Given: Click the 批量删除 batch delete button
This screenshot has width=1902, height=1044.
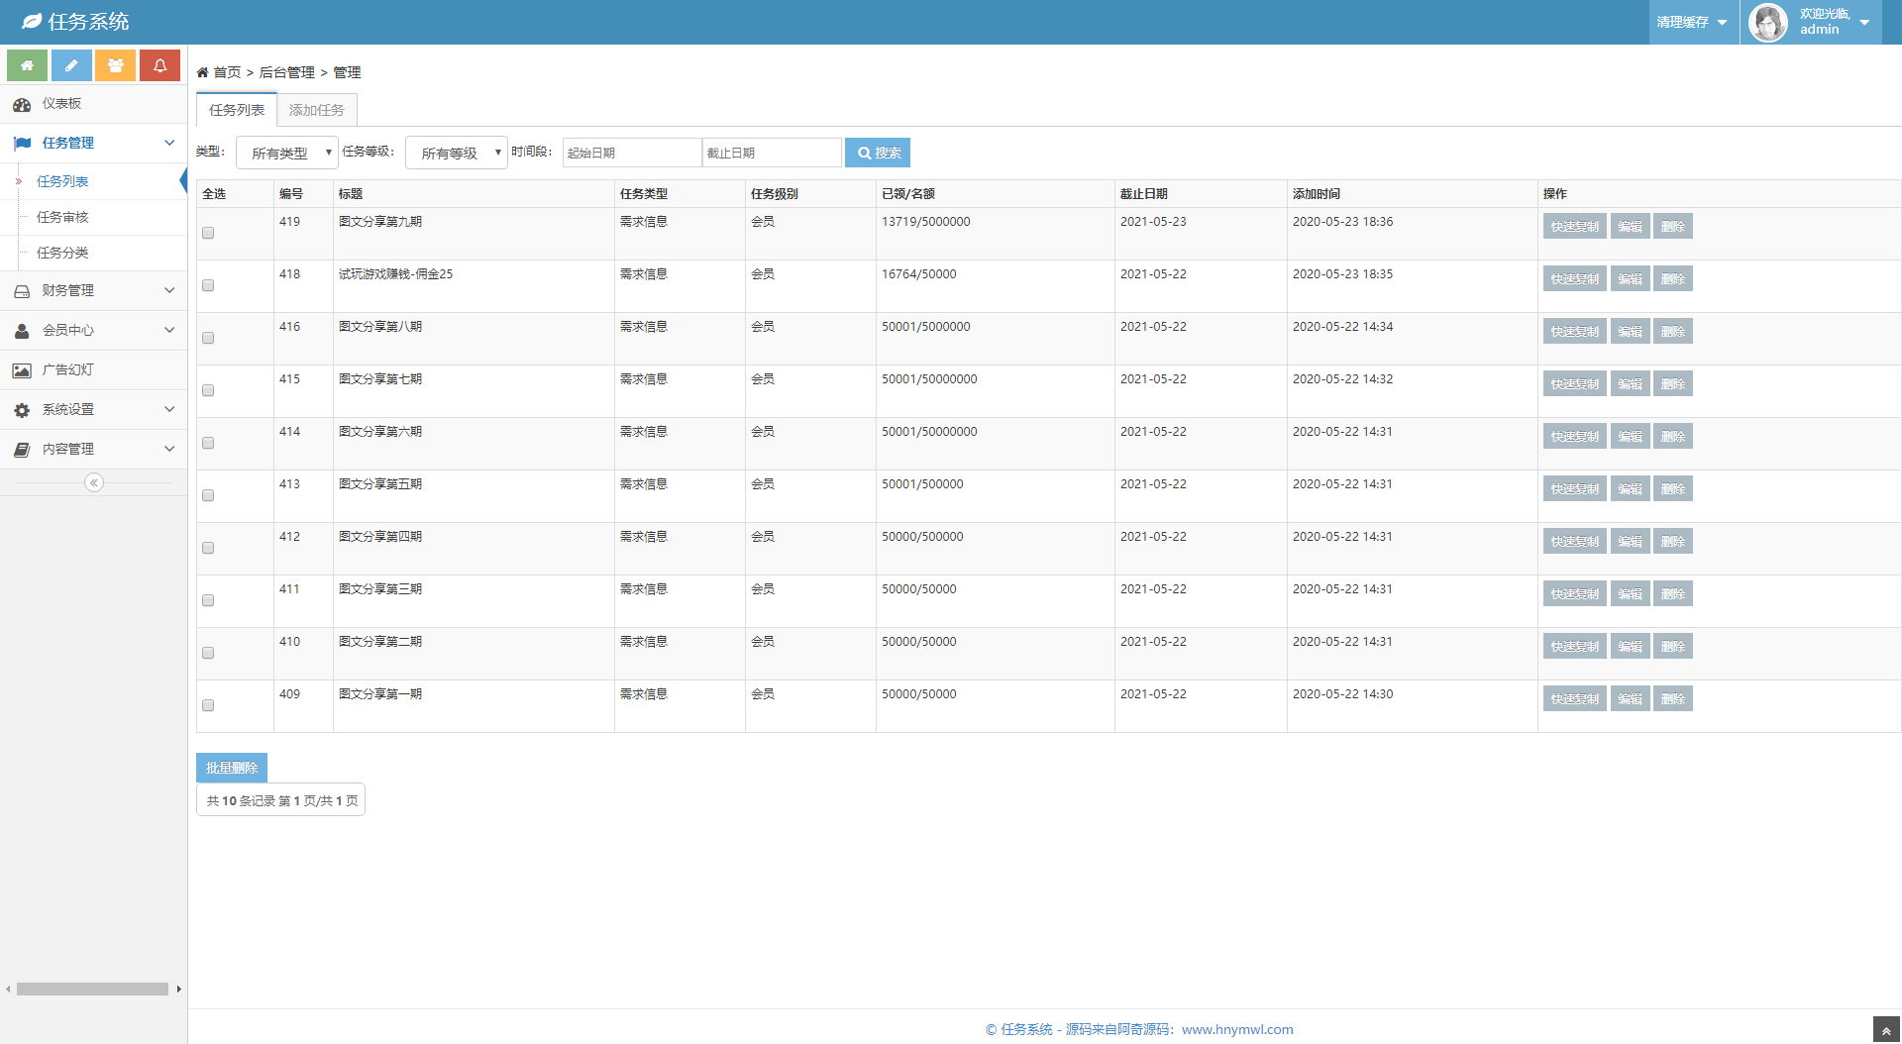Looking at the screenshot, I should pyautogui.click(x=232, y=768).
